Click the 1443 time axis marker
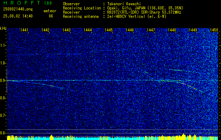 coord(66,30)
